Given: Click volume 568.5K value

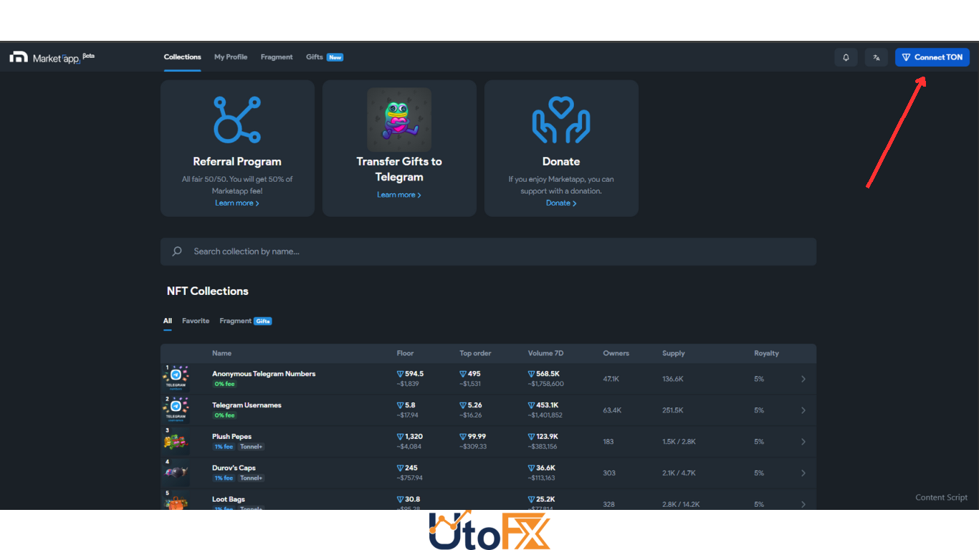Looking at the screenshot, I should point(544,374).
